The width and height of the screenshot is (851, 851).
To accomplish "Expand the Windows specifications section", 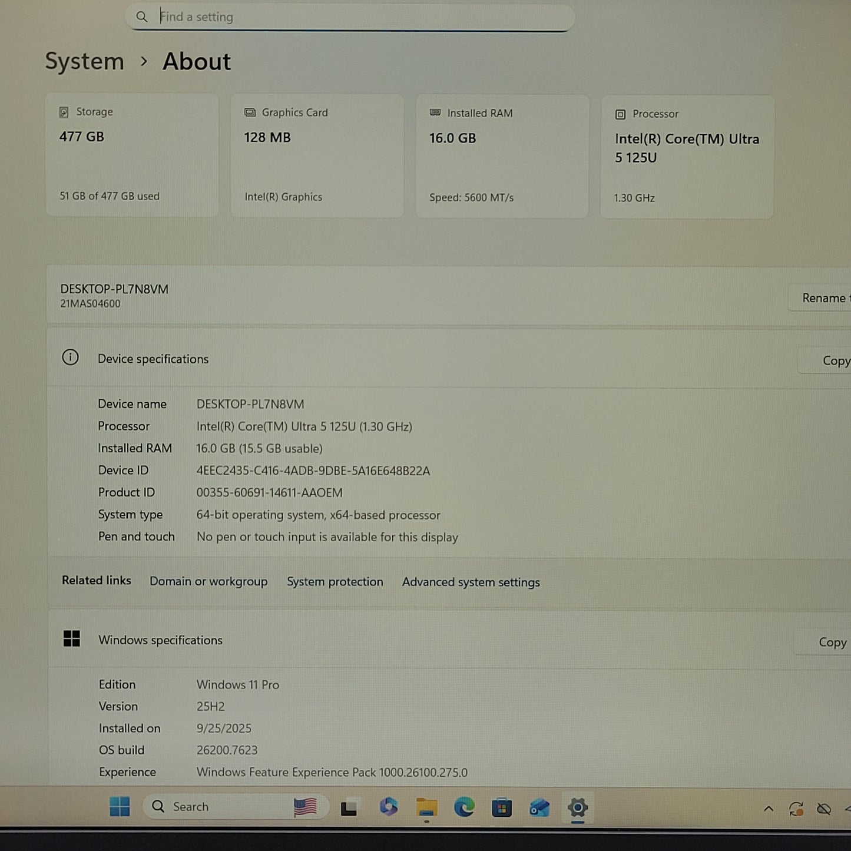I will tap(160, 640).
